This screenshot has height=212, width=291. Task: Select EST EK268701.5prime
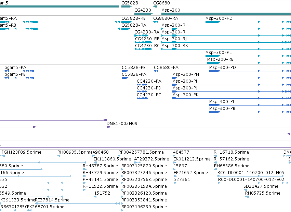pyautogui.click(x=46, y=207)
